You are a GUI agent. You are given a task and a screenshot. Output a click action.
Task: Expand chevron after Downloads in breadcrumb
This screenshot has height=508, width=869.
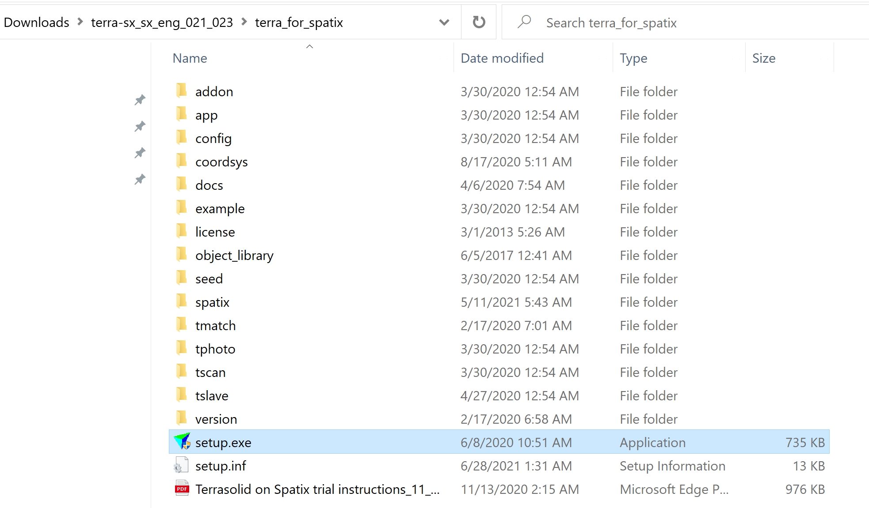click(80, 22)
